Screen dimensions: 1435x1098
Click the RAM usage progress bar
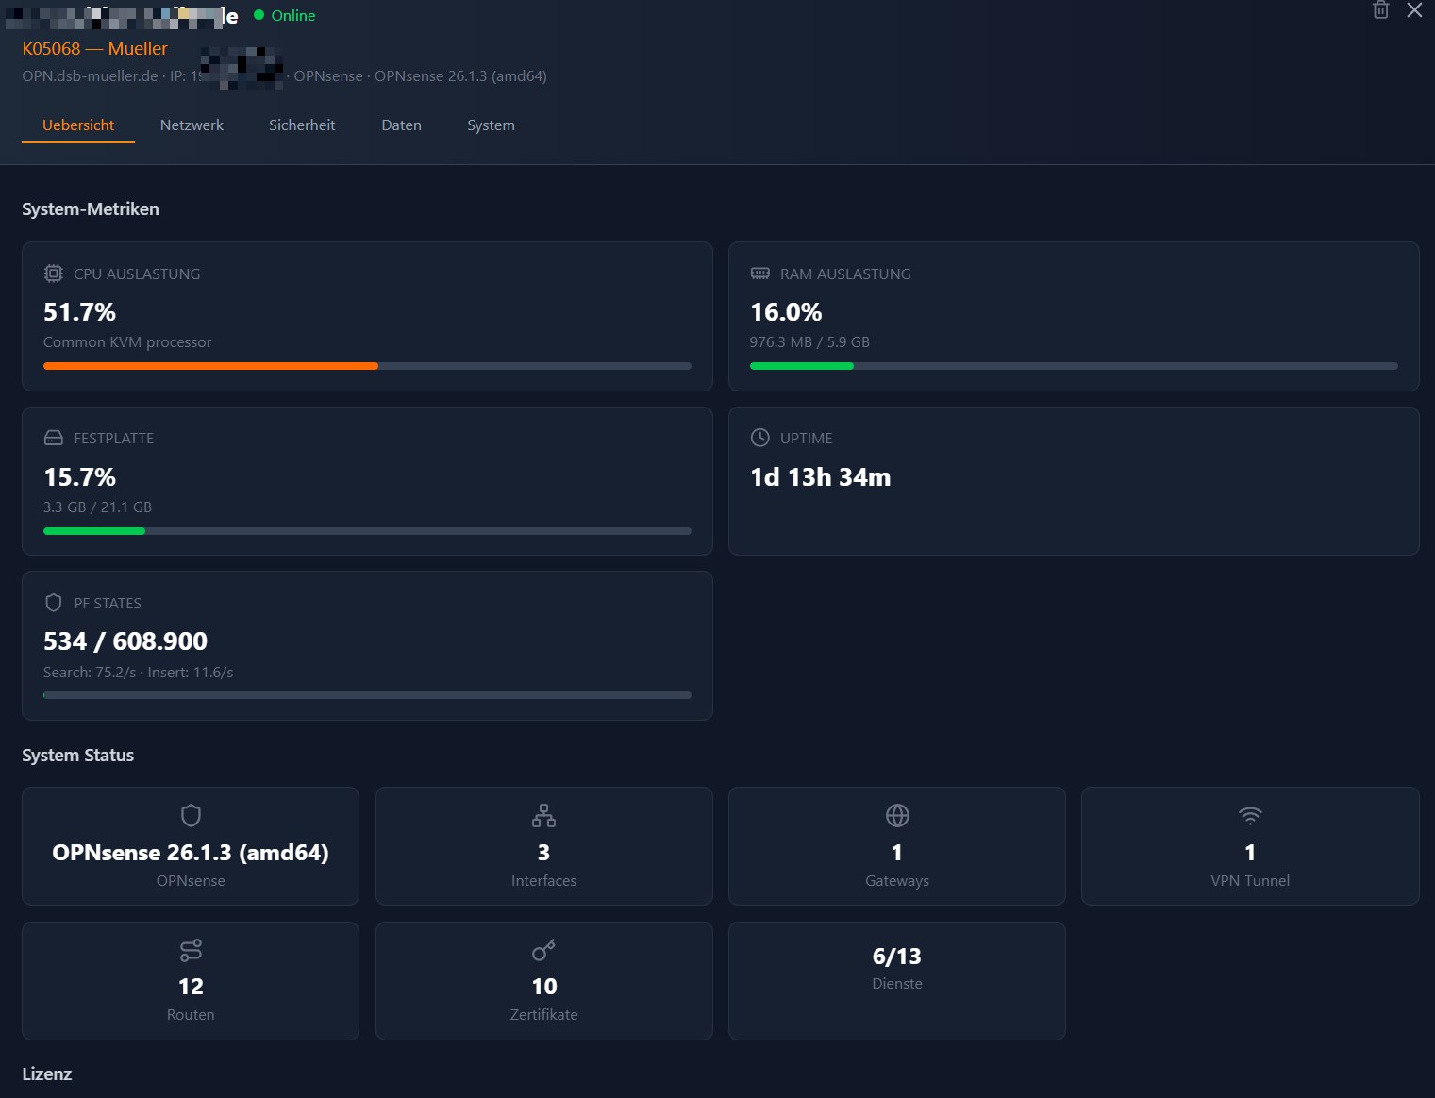point(1074,366)
